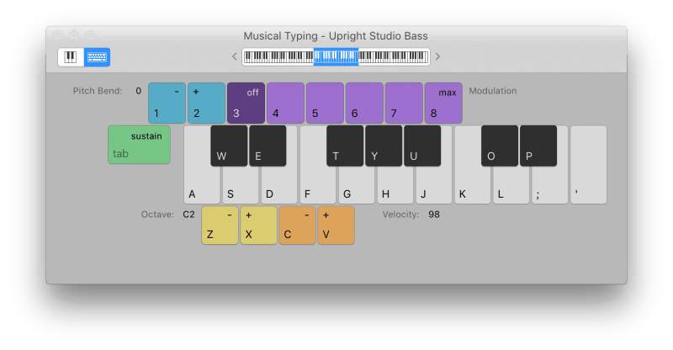
Task: Play the white key F
Action: click(318, 187)
